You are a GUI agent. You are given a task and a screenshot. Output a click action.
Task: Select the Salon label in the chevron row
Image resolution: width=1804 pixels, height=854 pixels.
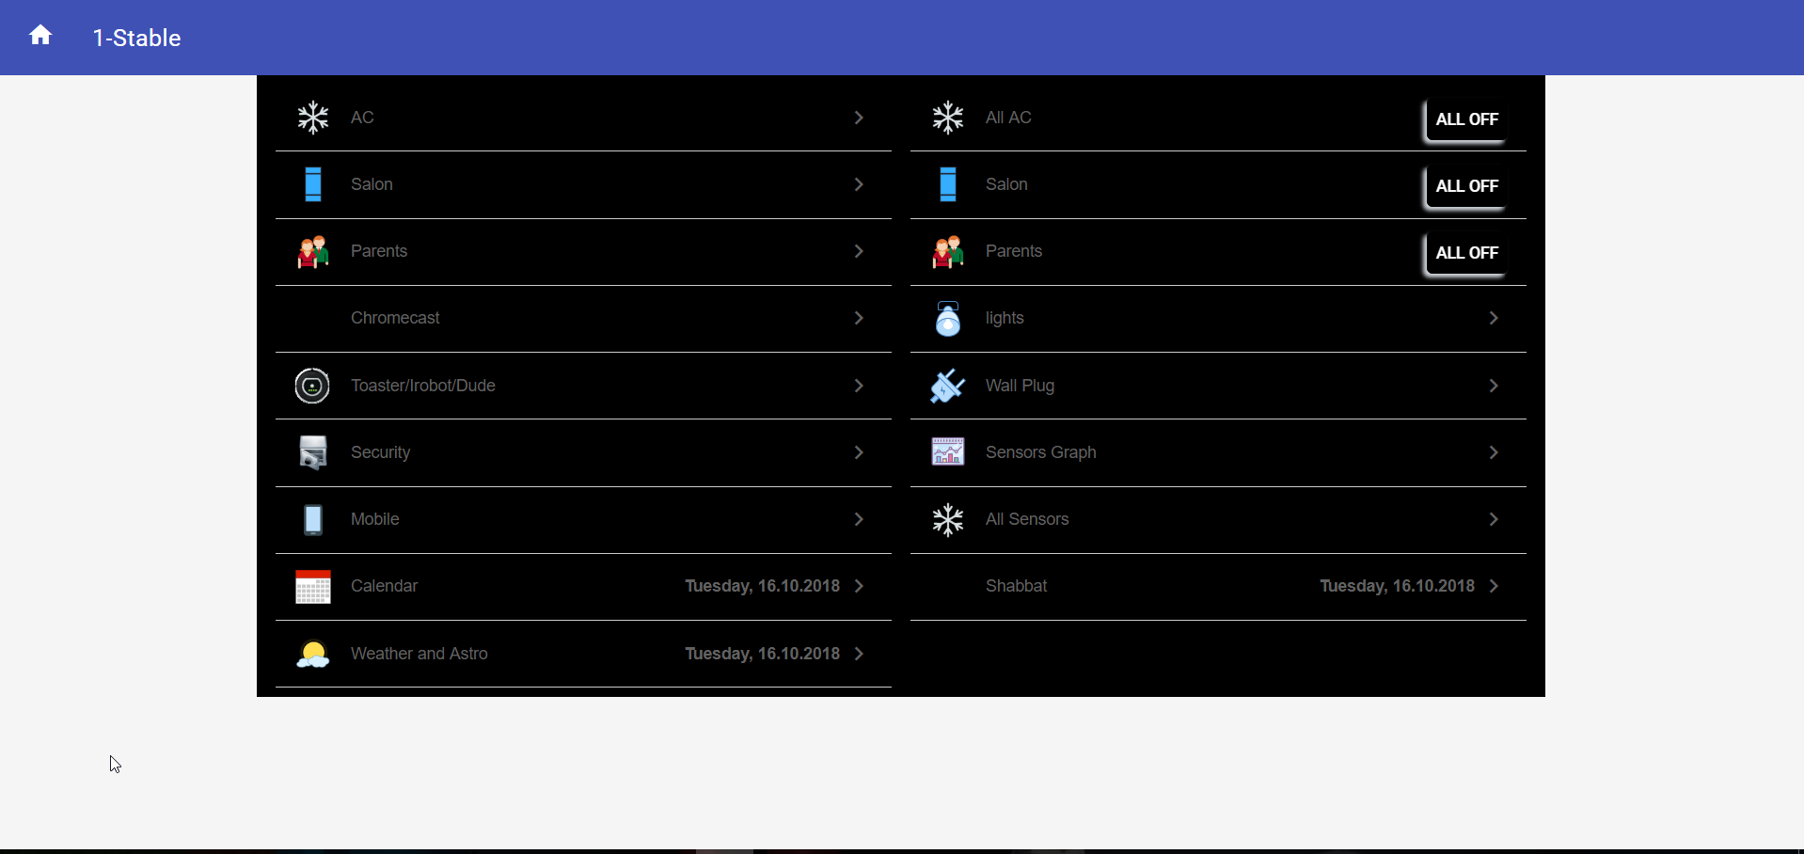click(372, 184)
